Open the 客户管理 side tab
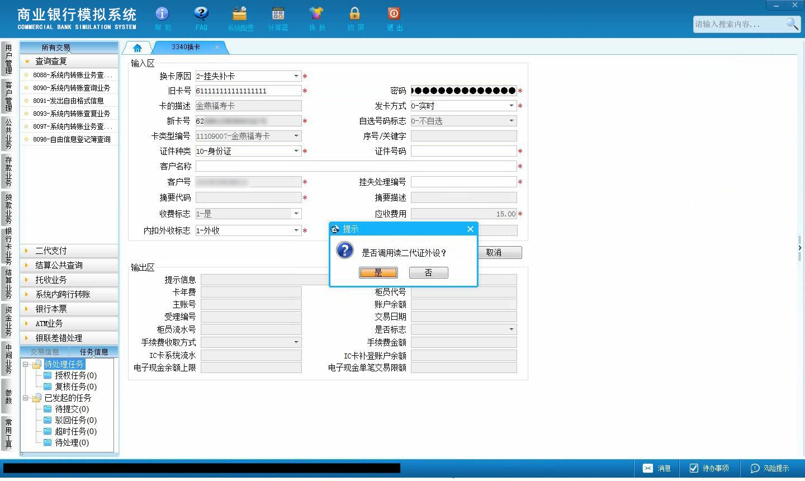 click(8, 96)
